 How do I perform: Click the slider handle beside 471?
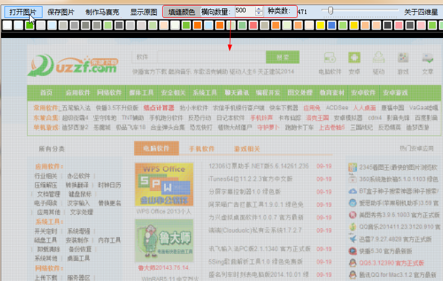click(x=330, y=11)
